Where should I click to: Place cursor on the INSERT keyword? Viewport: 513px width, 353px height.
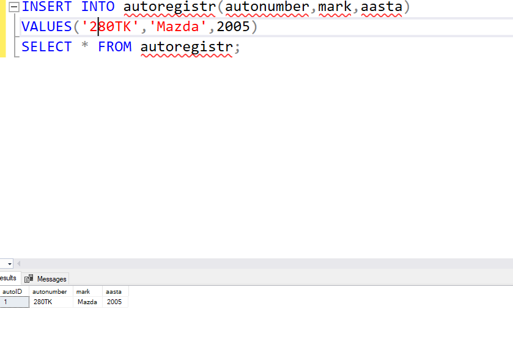click(46, 7)
